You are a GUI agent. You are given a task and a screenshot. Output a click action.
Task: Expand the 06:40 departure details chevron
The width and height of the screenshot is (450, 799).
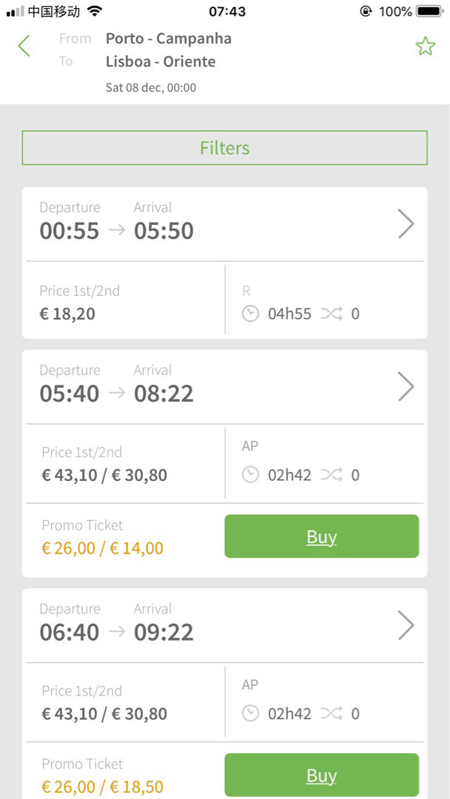click(406, 625)
